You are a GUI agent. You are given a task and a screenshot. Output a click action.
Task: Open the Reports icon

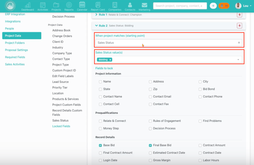click(69, 6)
